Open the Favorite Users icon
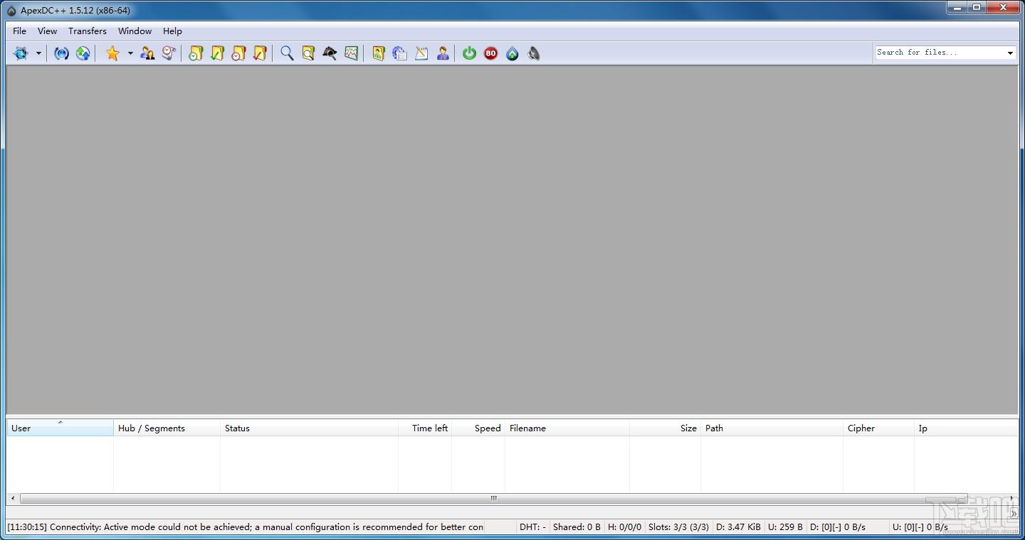The height and width of the screenshot is (540, 1025). 147,53
